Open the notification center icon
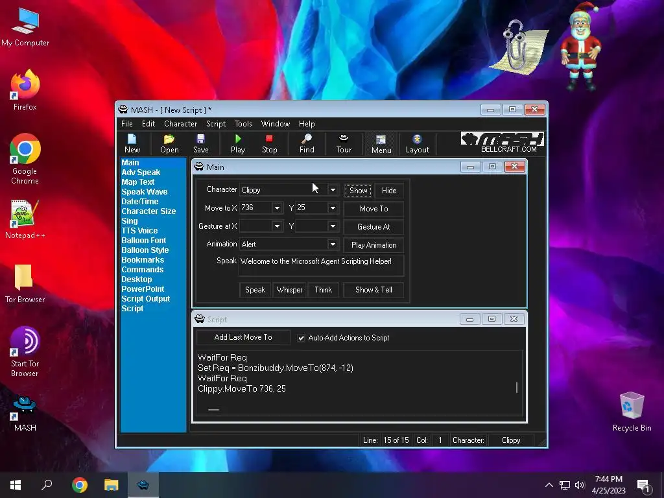Viewport: 664px width, 498px height. (644, 486)
